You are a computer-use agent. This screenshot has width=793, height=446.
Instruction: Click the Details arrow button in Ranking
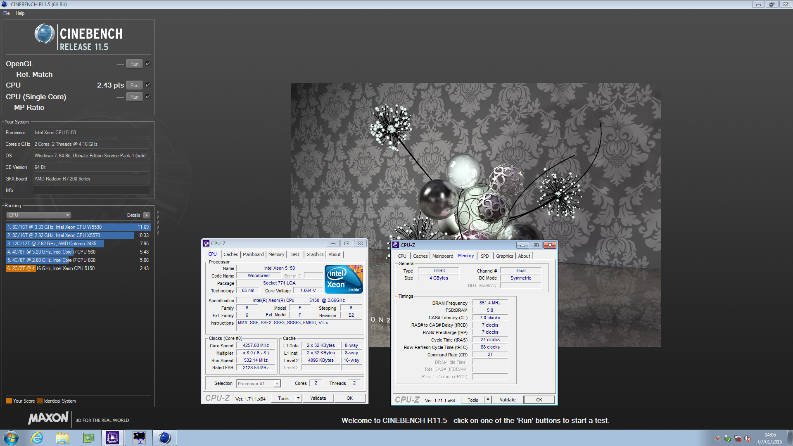click(147, 215)
